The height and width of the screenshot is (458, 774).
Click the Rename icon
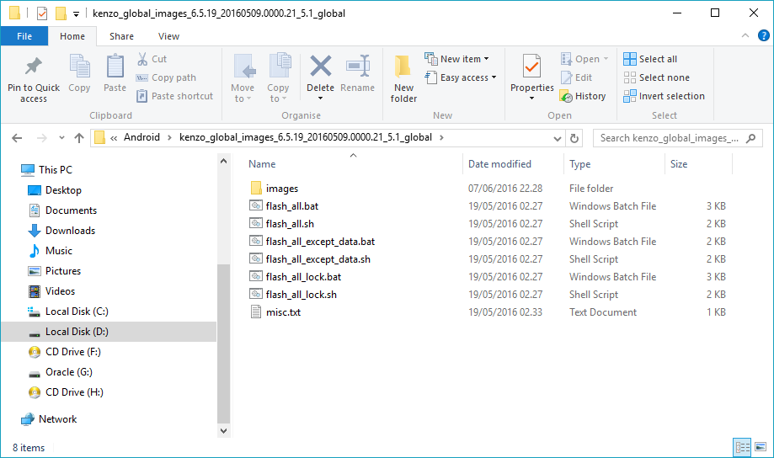point(358,66)
